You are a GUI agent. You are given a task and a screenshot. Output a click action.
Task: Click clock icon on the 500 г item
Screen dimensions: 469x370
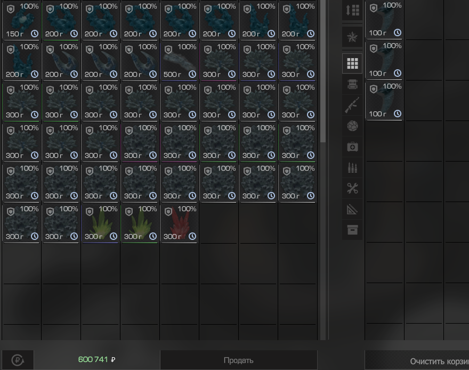pyautogui.click(x=192, y=74)
